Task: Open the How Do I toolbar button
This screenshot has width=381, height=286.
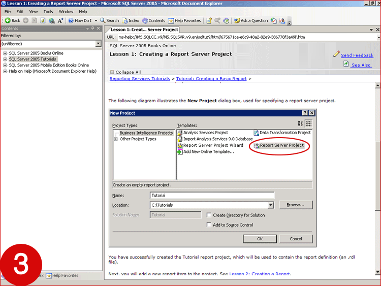Action: [x=80, y=21]
